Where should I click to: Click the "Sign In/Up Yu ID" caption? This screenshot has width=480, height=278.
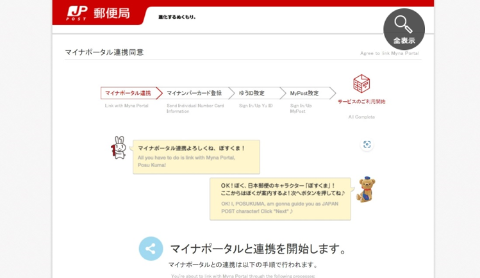[256, 106]
